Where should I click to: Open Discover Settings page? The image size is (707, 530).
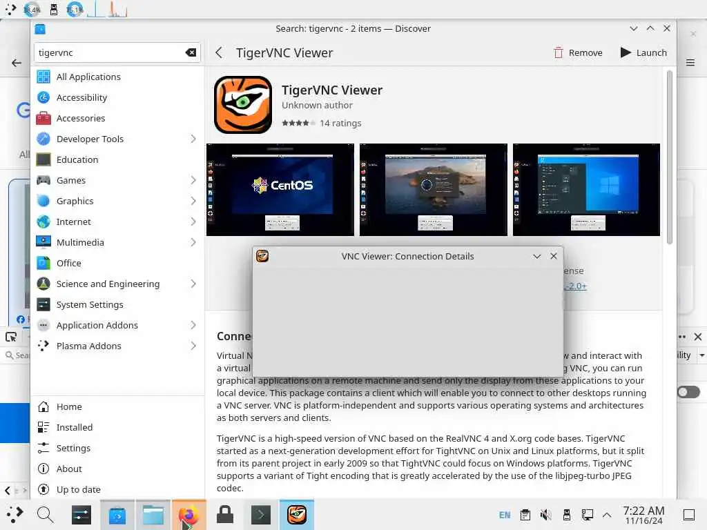tap(117, 449)
